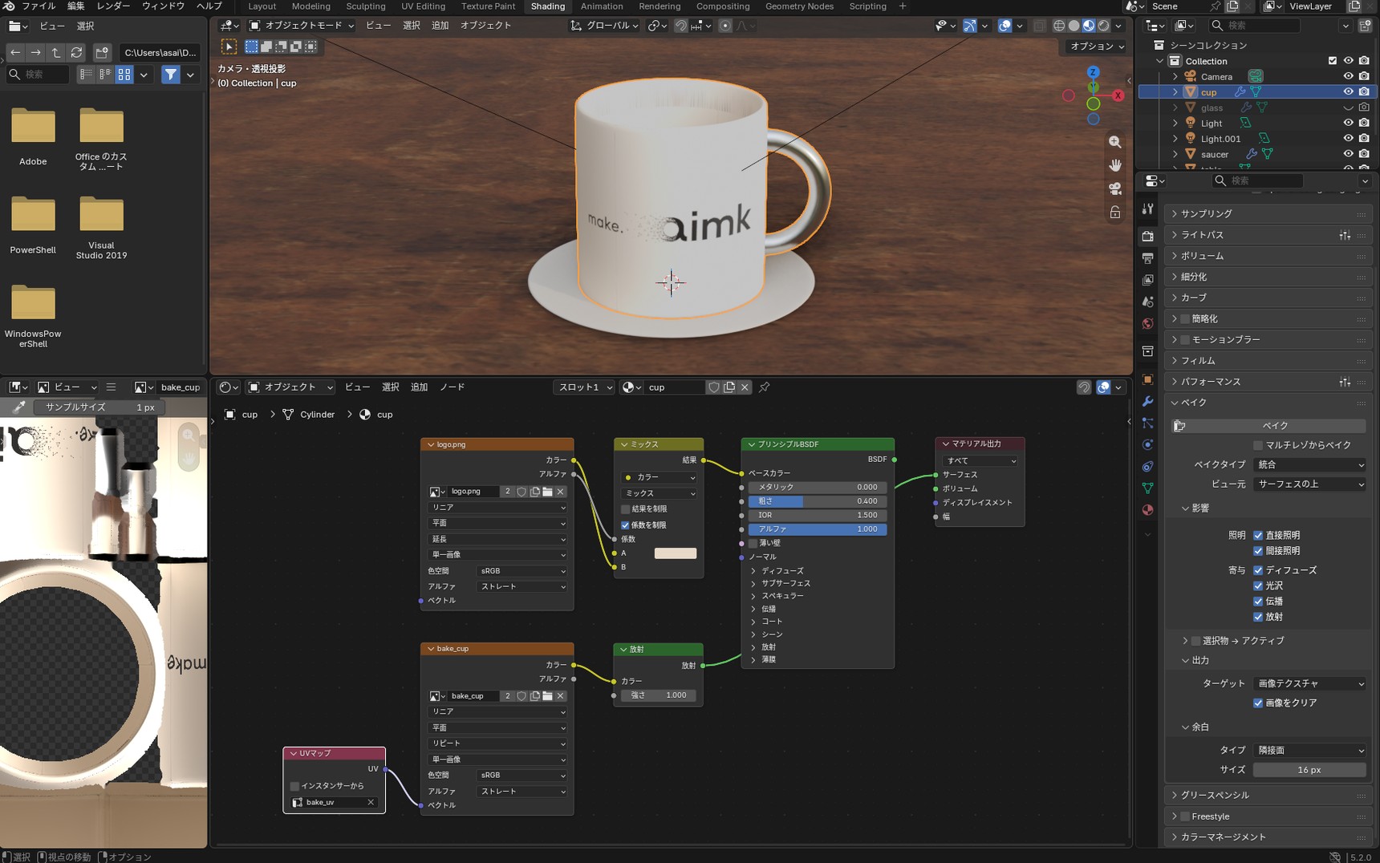
Task: Open the Material properties tab
Action: [1148, 510]
